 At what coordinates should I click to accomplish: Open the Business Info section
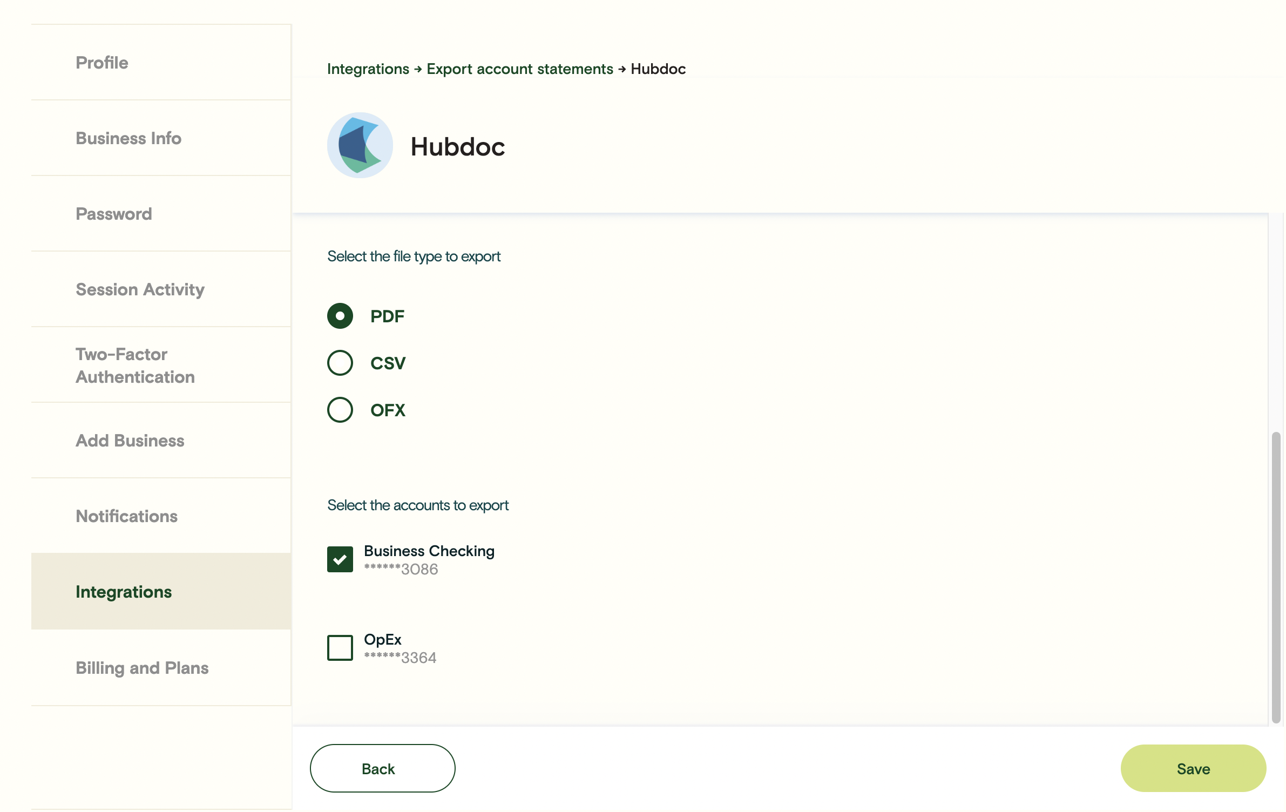tap(128, 138)
